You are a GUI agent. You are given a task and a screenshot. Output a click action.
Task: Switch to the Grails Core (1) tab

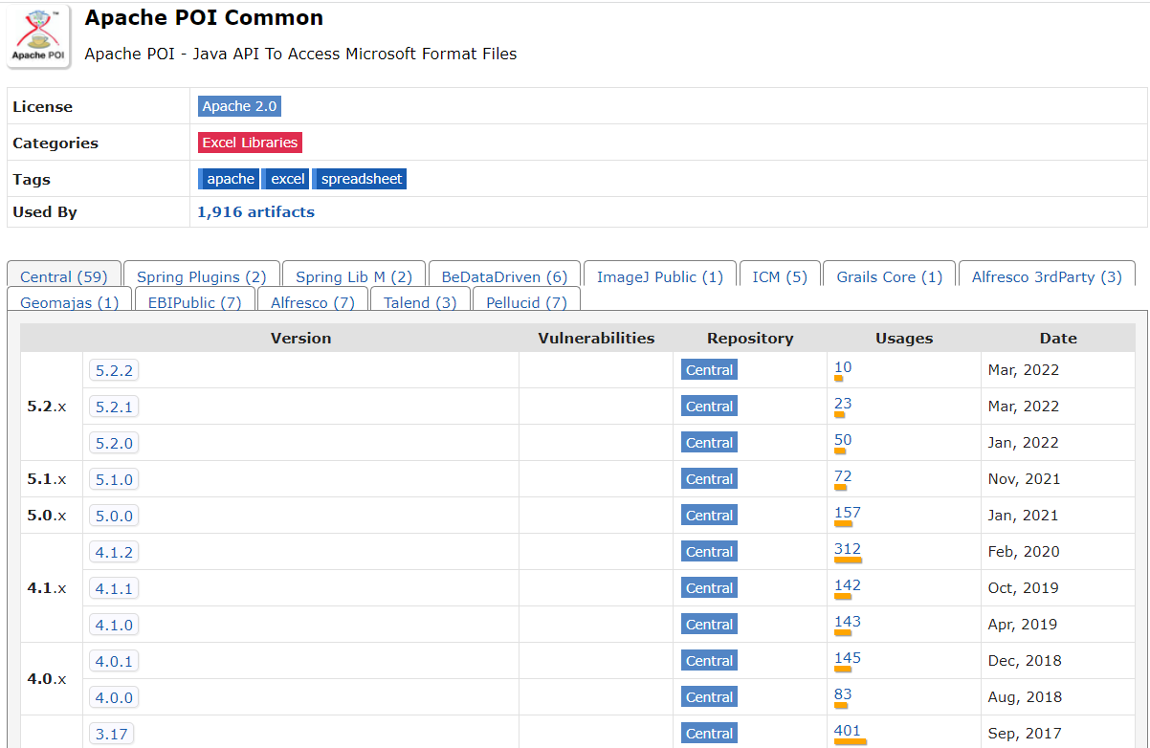click(890, 276)
